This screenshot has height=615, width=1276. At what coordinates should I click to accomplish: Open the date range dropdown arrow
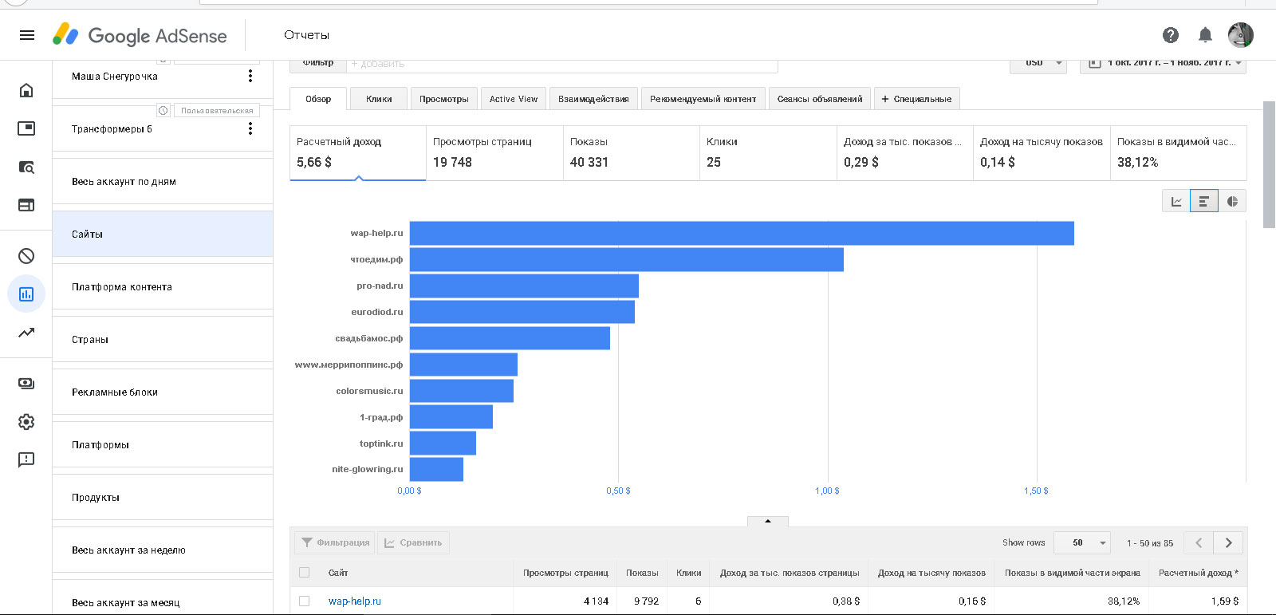point(1239,63)
